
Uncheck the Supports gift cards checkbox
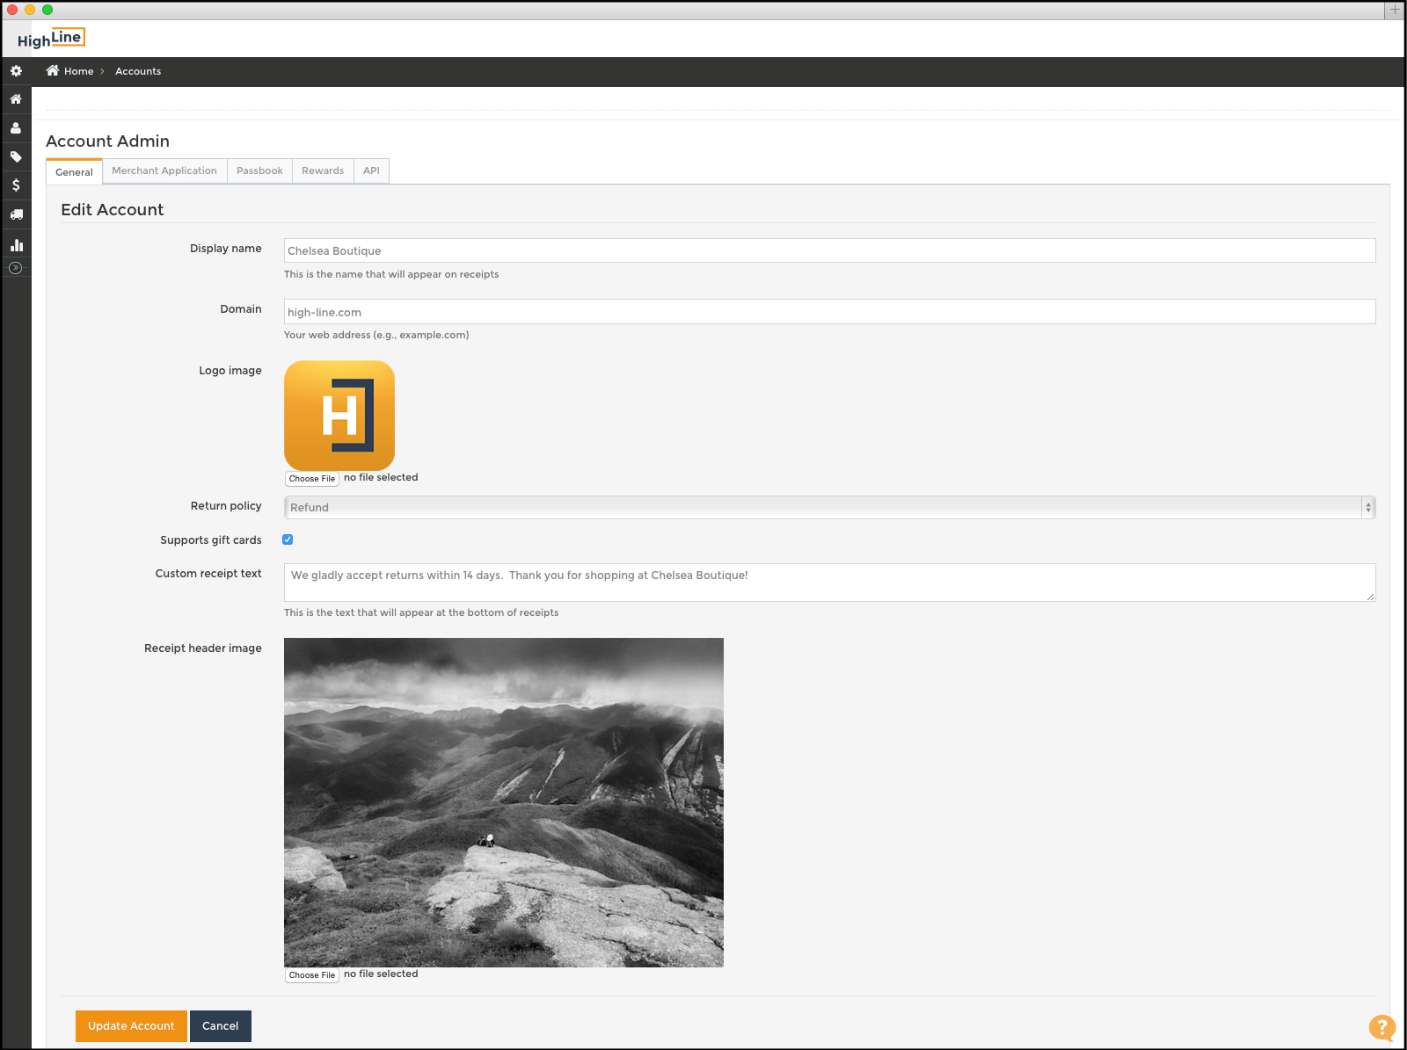click(288, 539)
